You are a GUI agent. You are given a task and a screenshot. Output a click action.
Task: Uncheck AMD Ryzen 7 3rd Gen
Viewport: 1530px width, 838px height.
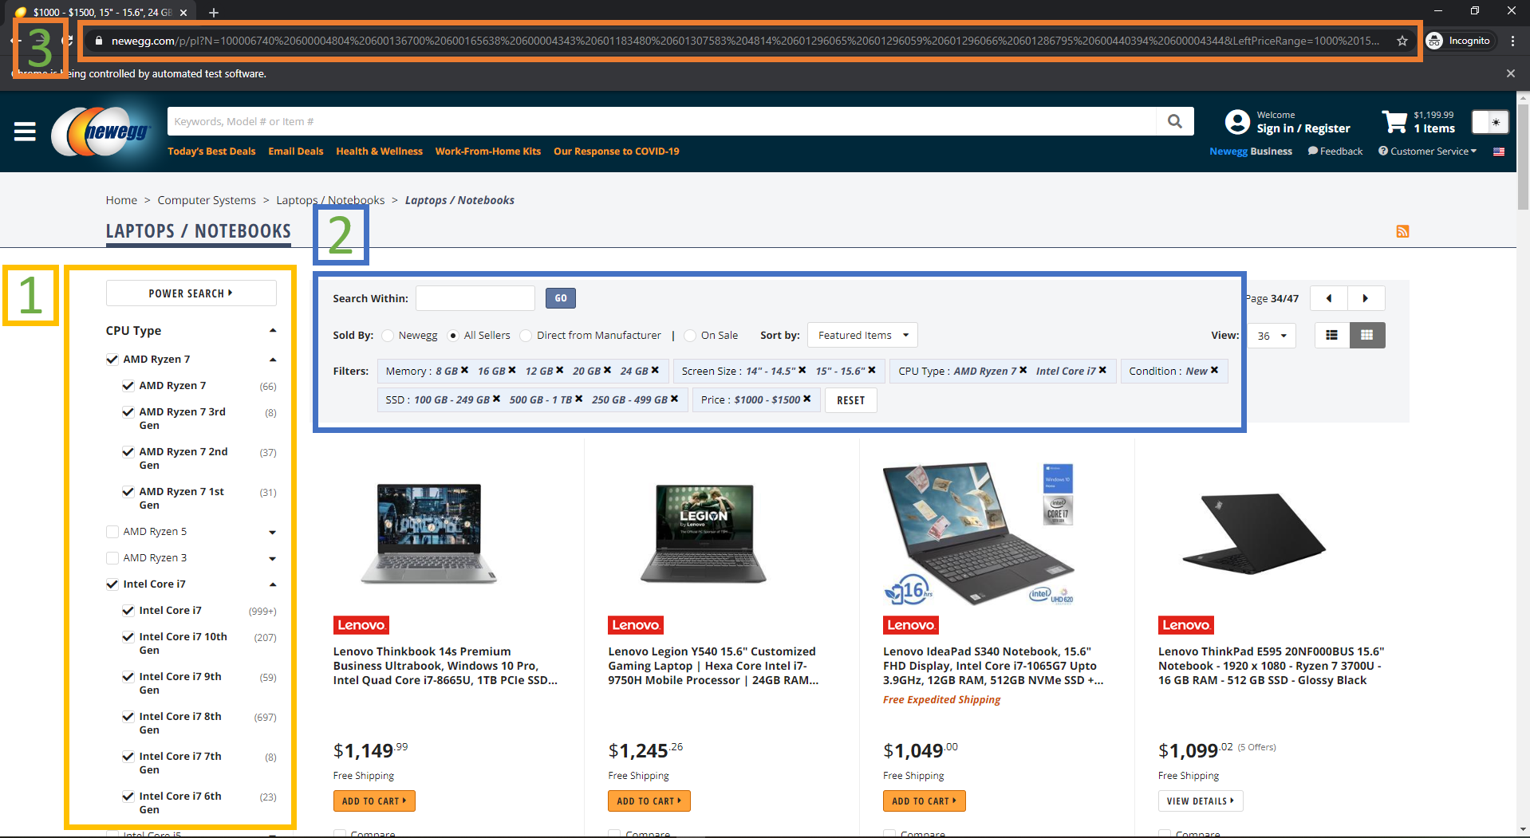(x=128, y=412)
